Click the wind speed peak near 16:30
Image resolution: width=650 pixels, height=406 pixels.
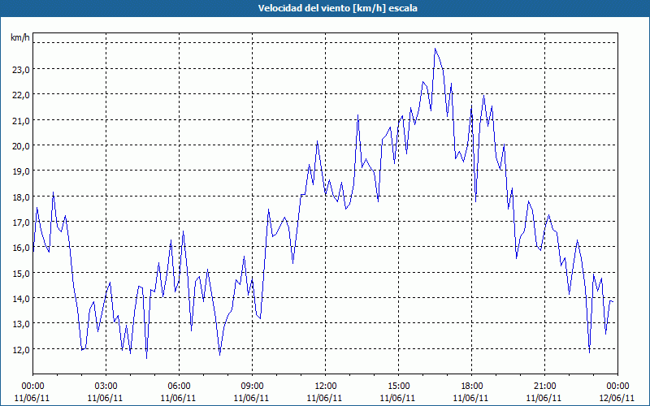point(435,49)
